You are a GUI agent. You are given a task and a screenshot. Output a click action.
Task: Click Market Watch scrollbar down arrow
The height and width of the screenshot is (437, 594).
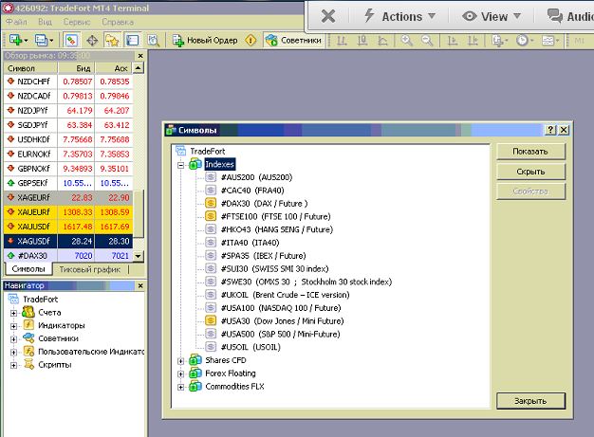coord(139,256)
